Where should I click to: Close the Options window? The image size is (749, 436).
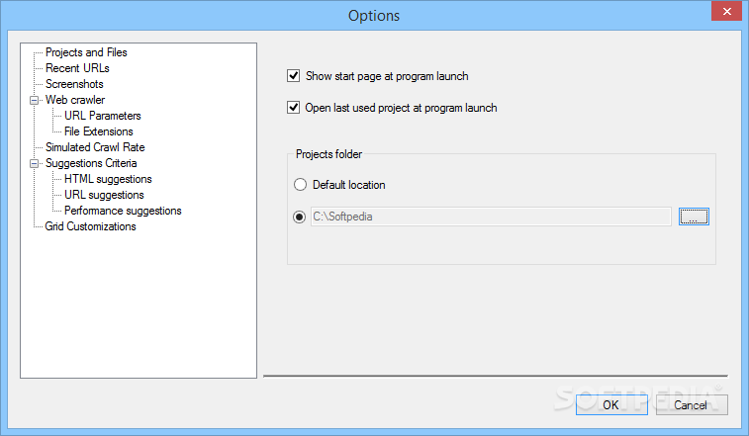726,11
